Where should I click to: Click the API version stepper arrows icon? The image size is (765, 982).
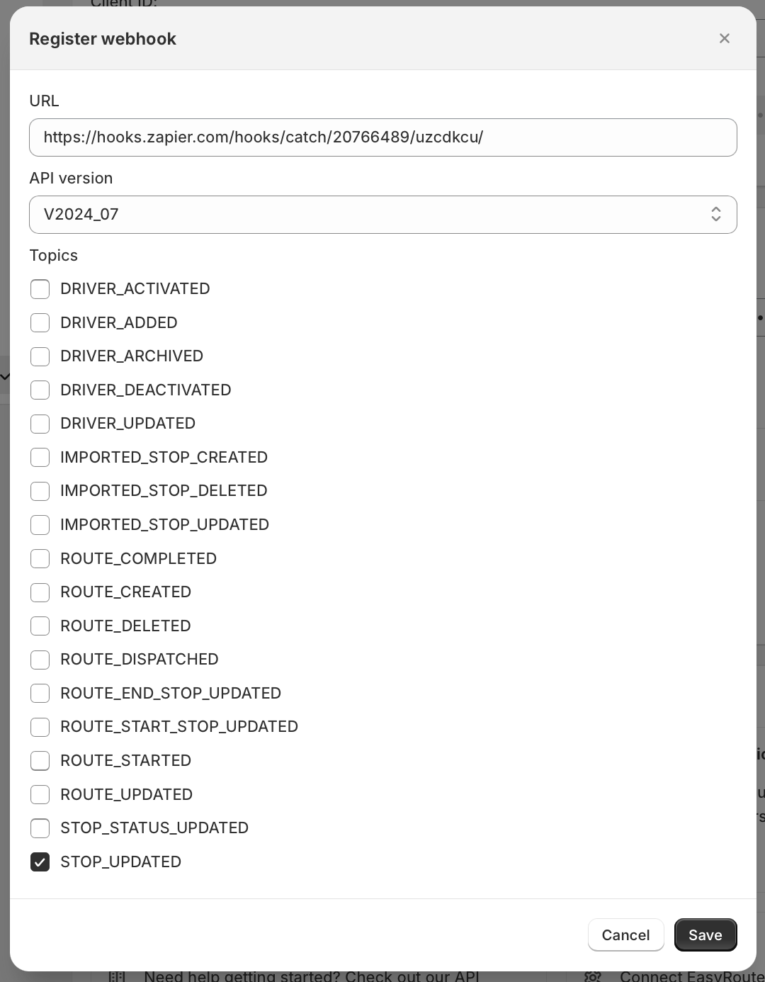[x=716, y=215]
